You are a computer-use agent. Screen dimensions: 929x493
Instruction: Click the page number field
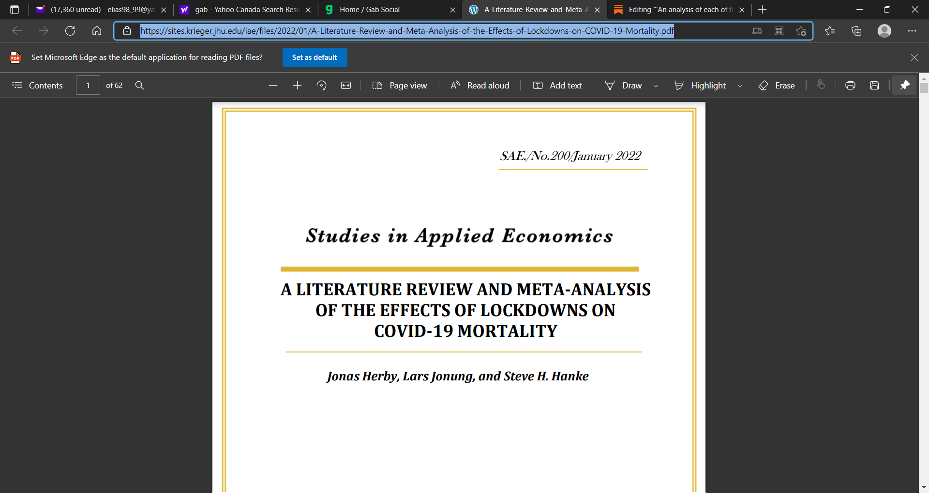click(88, 86)
